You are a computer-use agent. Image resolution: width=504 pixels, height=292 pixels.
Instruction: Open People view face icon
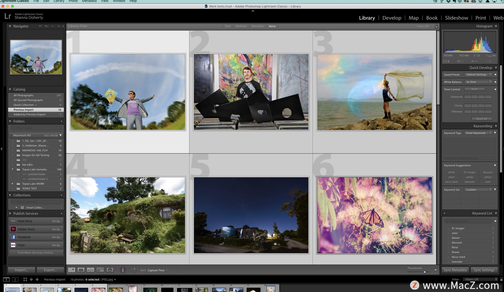[x=110, y=270]
